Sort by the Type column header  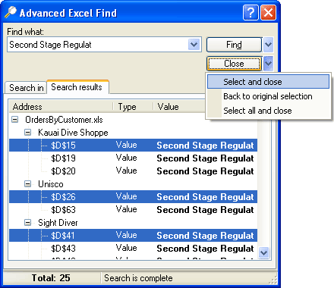pyautogui.click(x=133, y=107)
